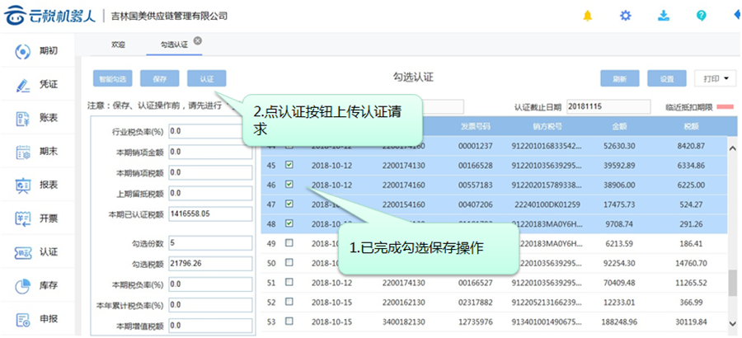742x338 pixels.
Task: Click the 认证 button
Action: pos(206,78)
